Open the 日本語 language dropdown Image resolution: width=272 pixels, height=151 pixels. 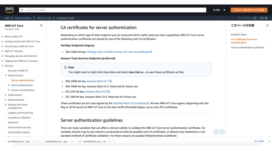click(219, 10)
